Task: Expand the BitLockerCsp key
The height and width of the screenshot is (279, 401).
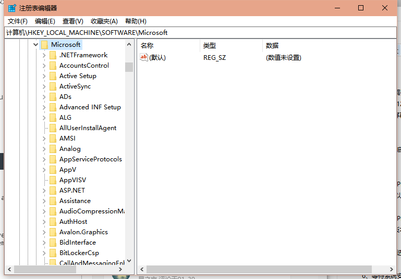Action: [x=44, y=253]
